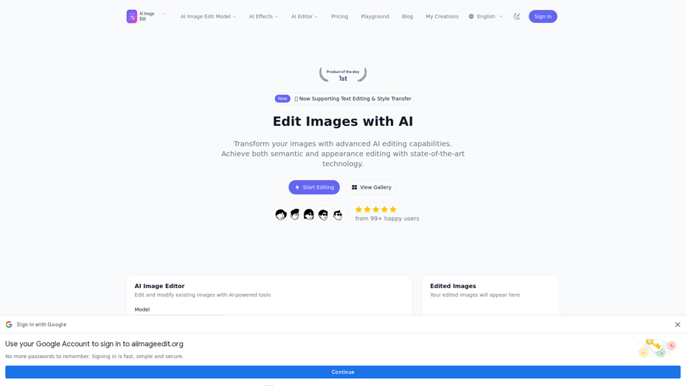Screen dimensions: 686x386
Task: Click the first user avatar
Action: (x=281, y=214)
